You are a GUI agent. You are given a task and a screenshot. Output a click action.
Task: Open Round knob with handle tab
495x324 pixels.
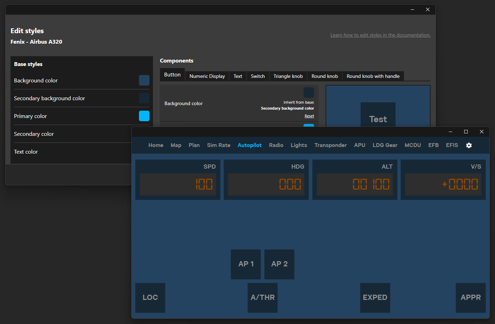[373, 76]
